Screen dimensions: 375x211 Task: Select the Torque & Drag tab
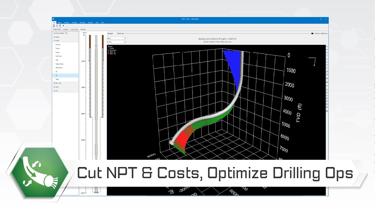[x=57, y=29]
